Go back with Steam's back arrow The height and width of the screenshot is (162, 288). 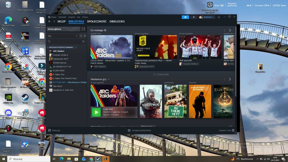click(x=49, y=22)
